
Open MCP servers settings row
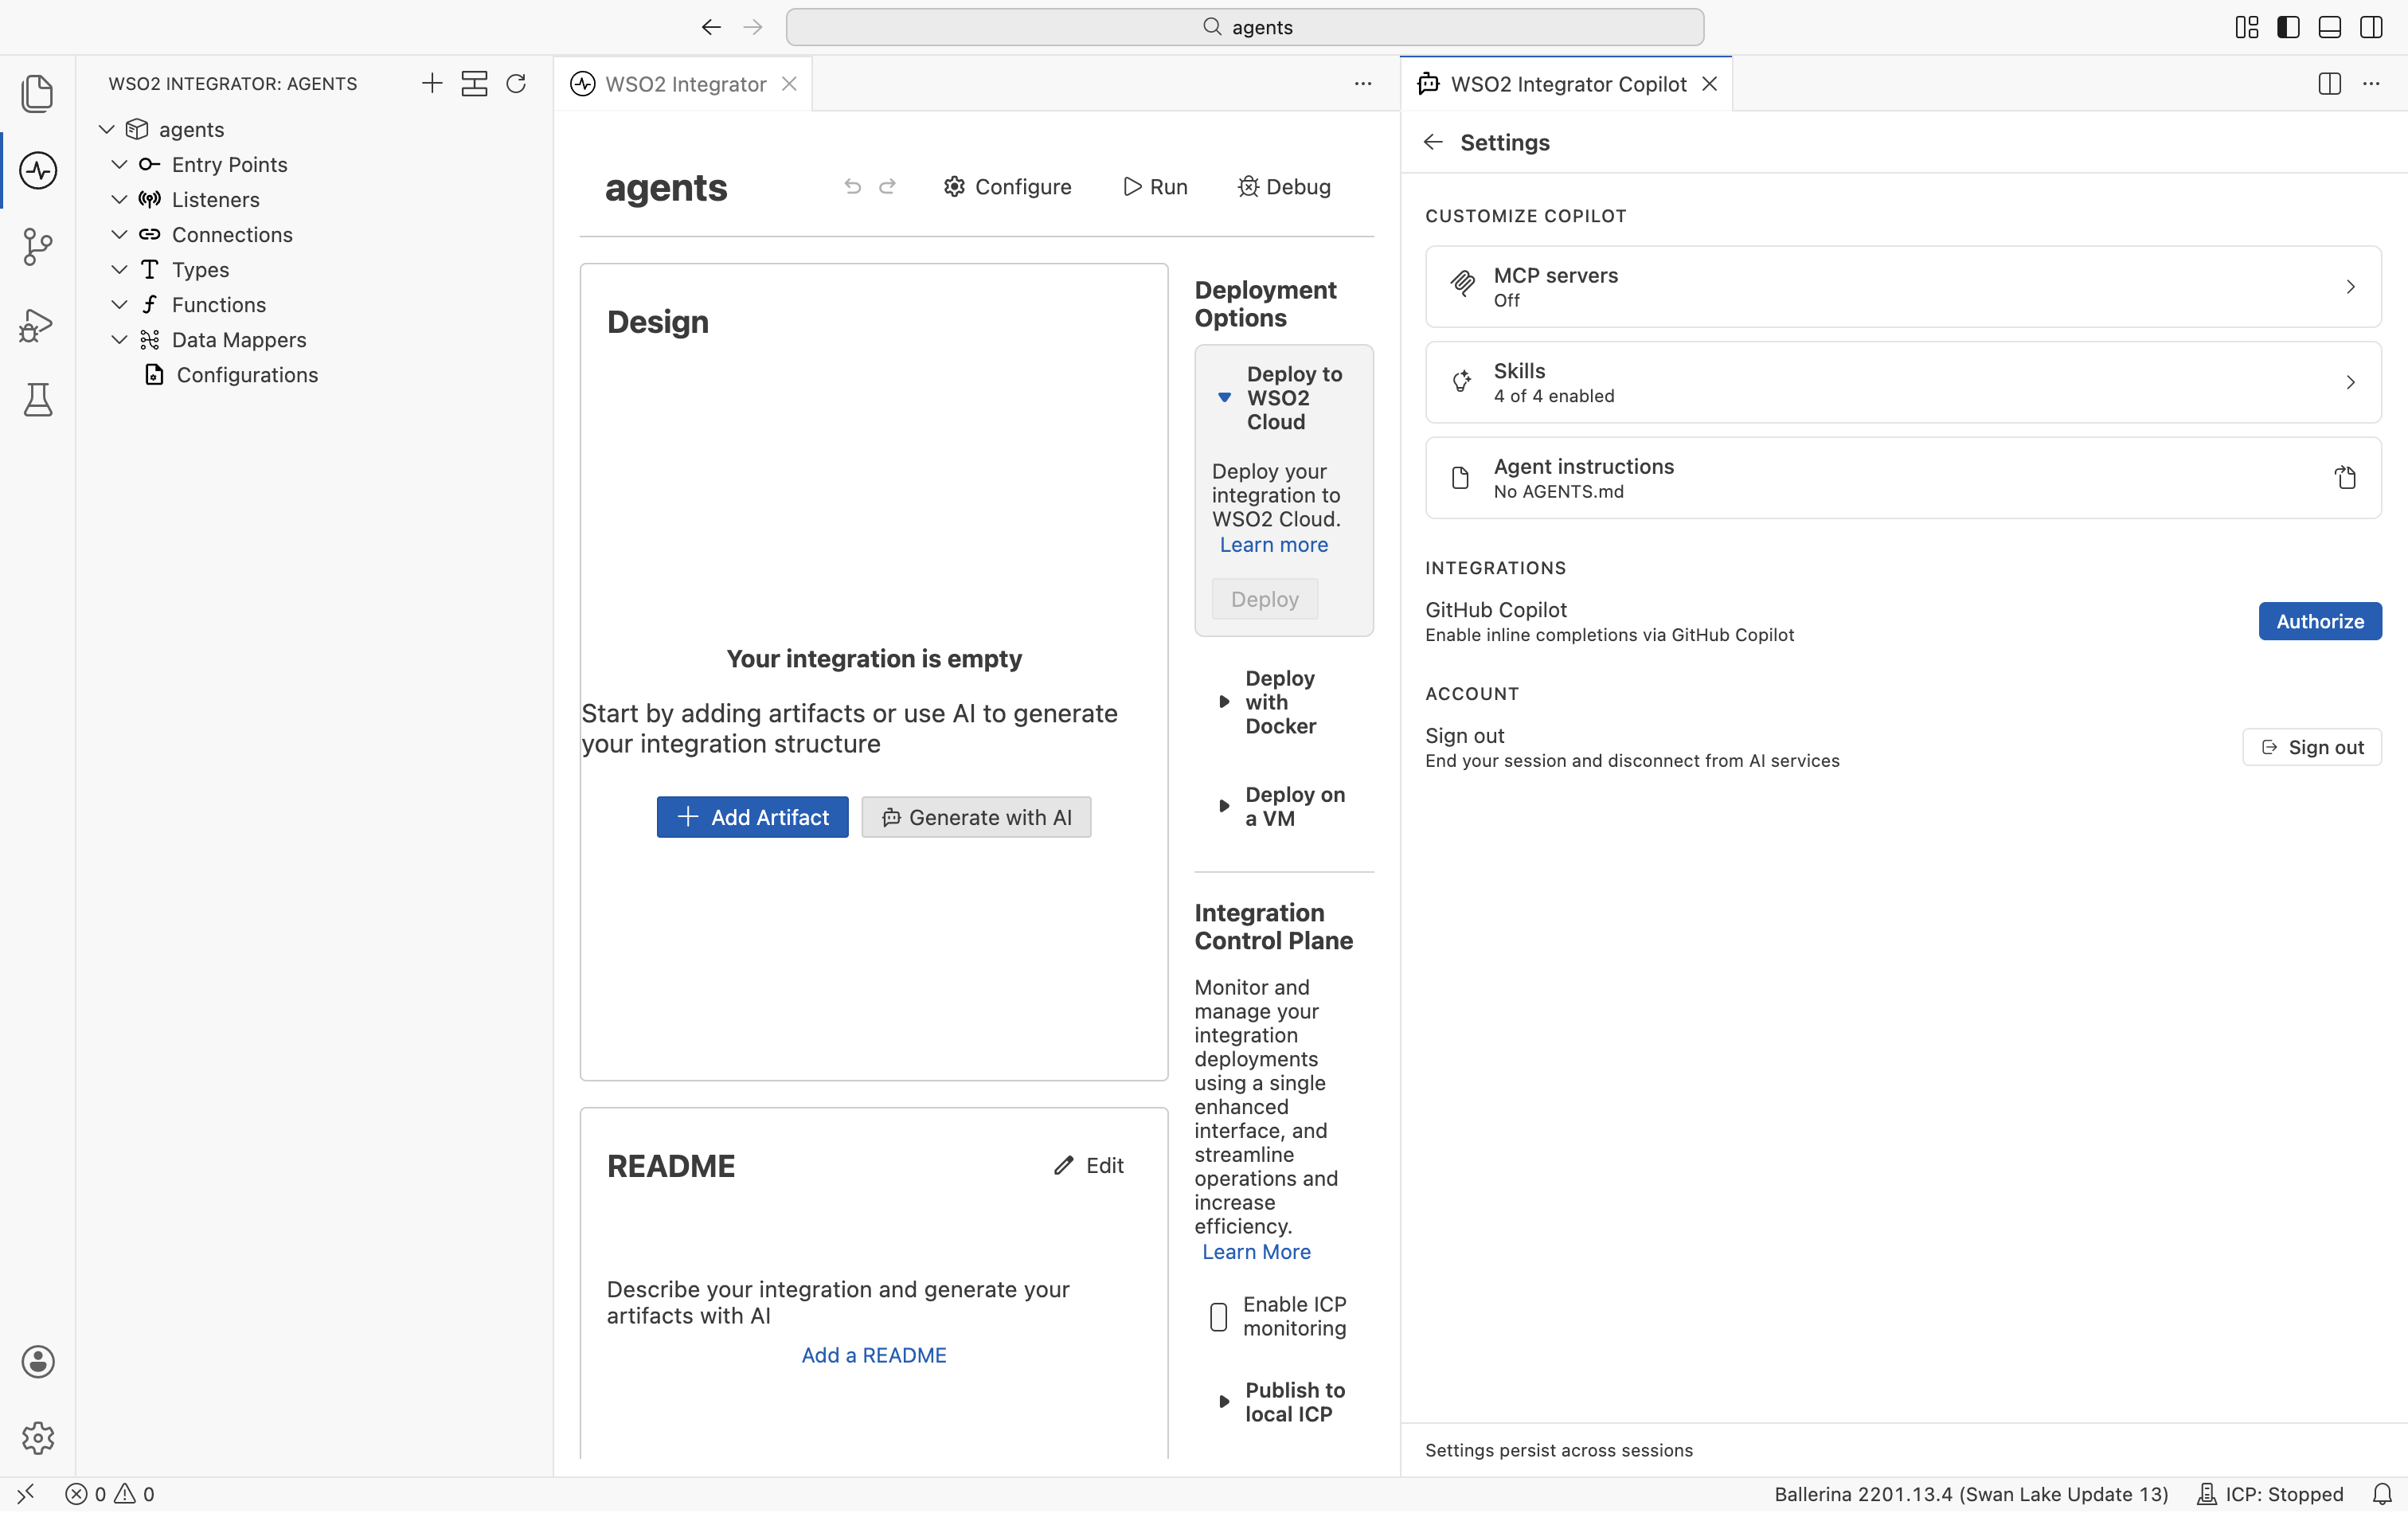(x=1903, y=287)
